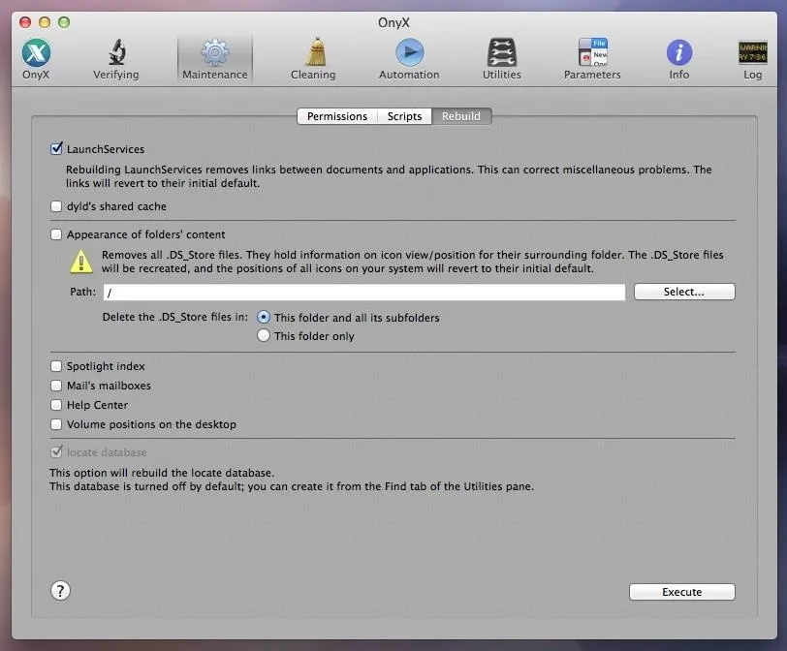
Task: Minimize the OnyX window
Action: point(45,22)
